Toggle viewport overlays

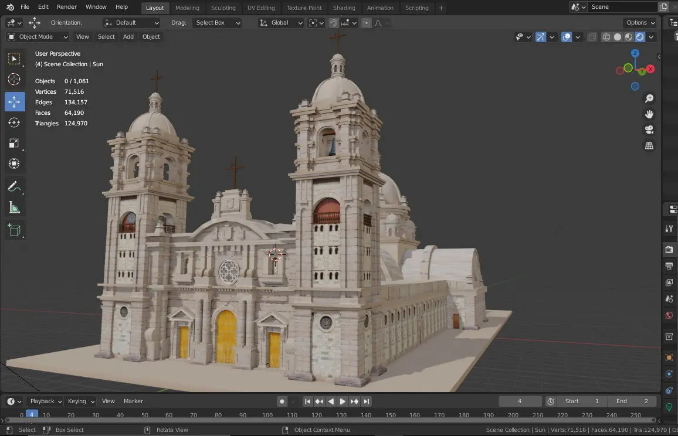(x=567, y=37)
